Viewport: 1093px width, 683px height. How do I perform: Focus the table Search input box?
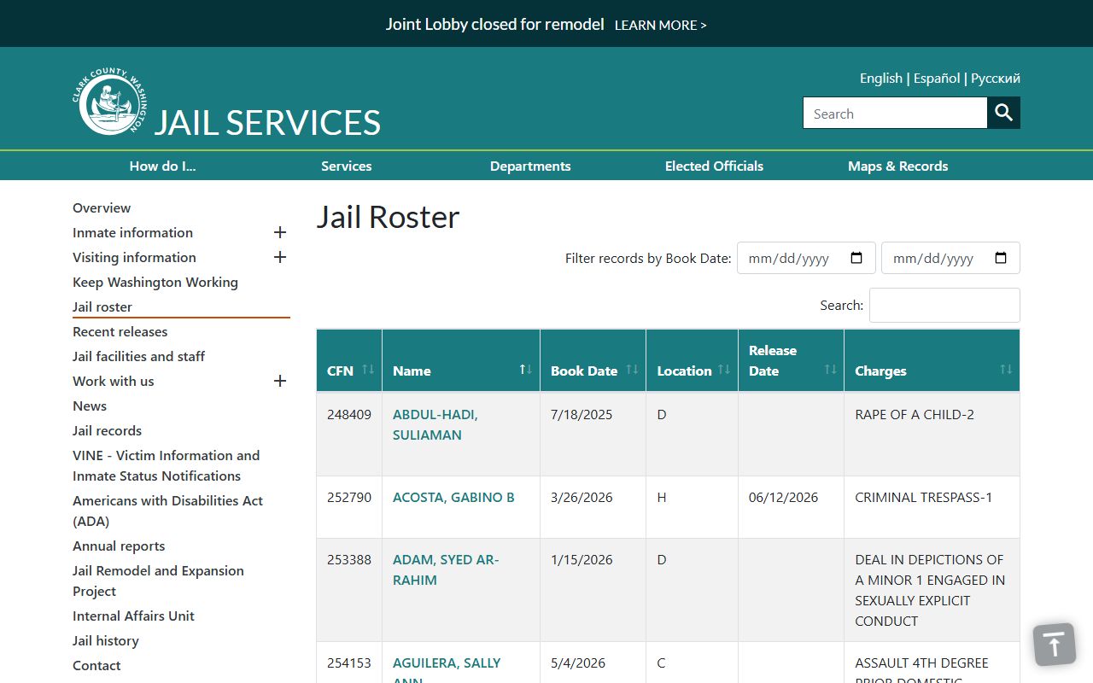coord(944,305)
